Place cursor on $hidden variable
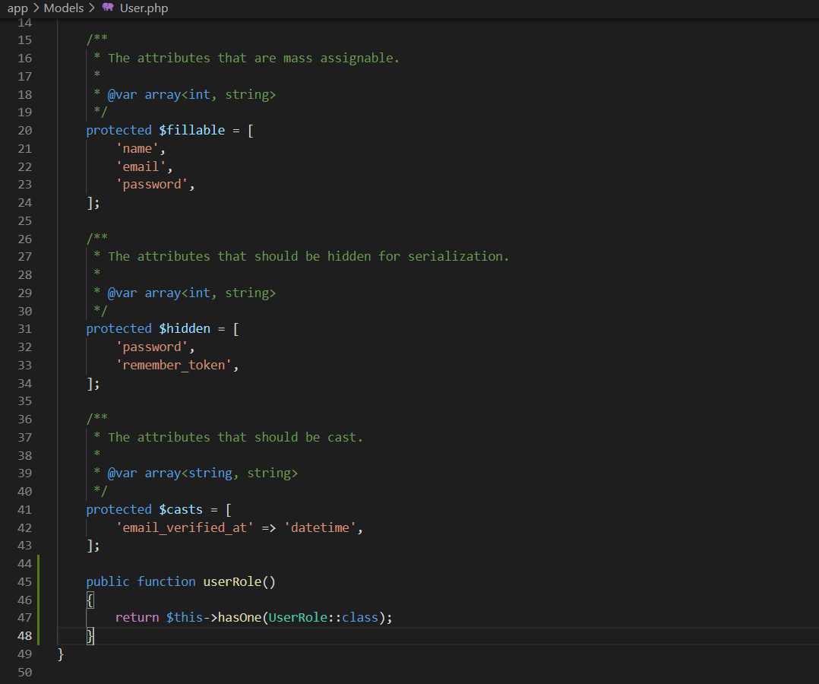This screenshot has height=684, width=819. point(185,328)
